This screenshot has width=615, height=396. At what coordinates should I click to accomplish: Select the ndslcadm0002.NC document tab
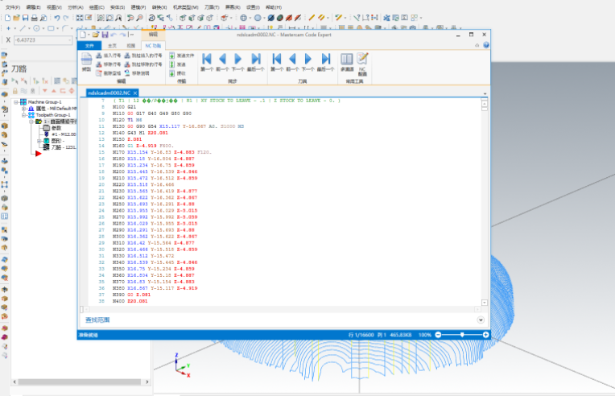click(108, 93)
